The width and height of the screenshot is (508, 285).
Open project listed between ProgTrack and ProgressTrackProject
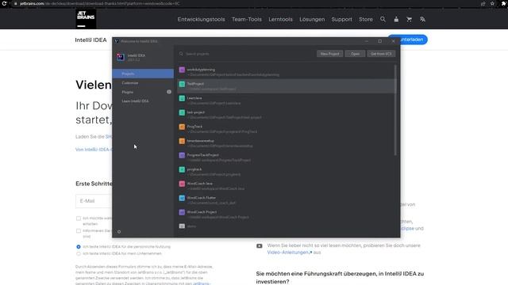(286, 142)
